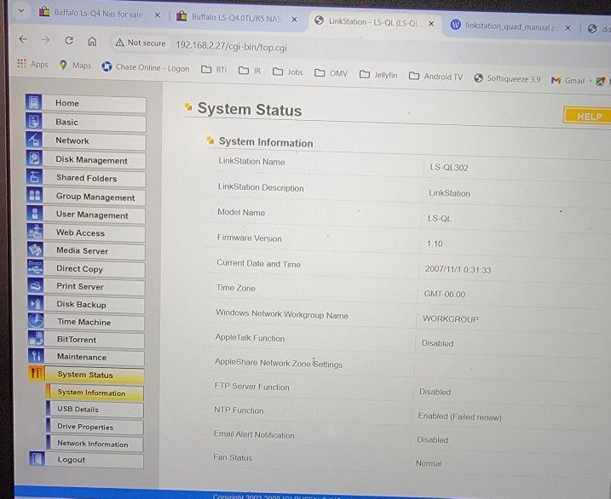This screenshot has width=611, height=499.
Task: Click the Direct Copy sidebar icon
Action: click(36, 267)
